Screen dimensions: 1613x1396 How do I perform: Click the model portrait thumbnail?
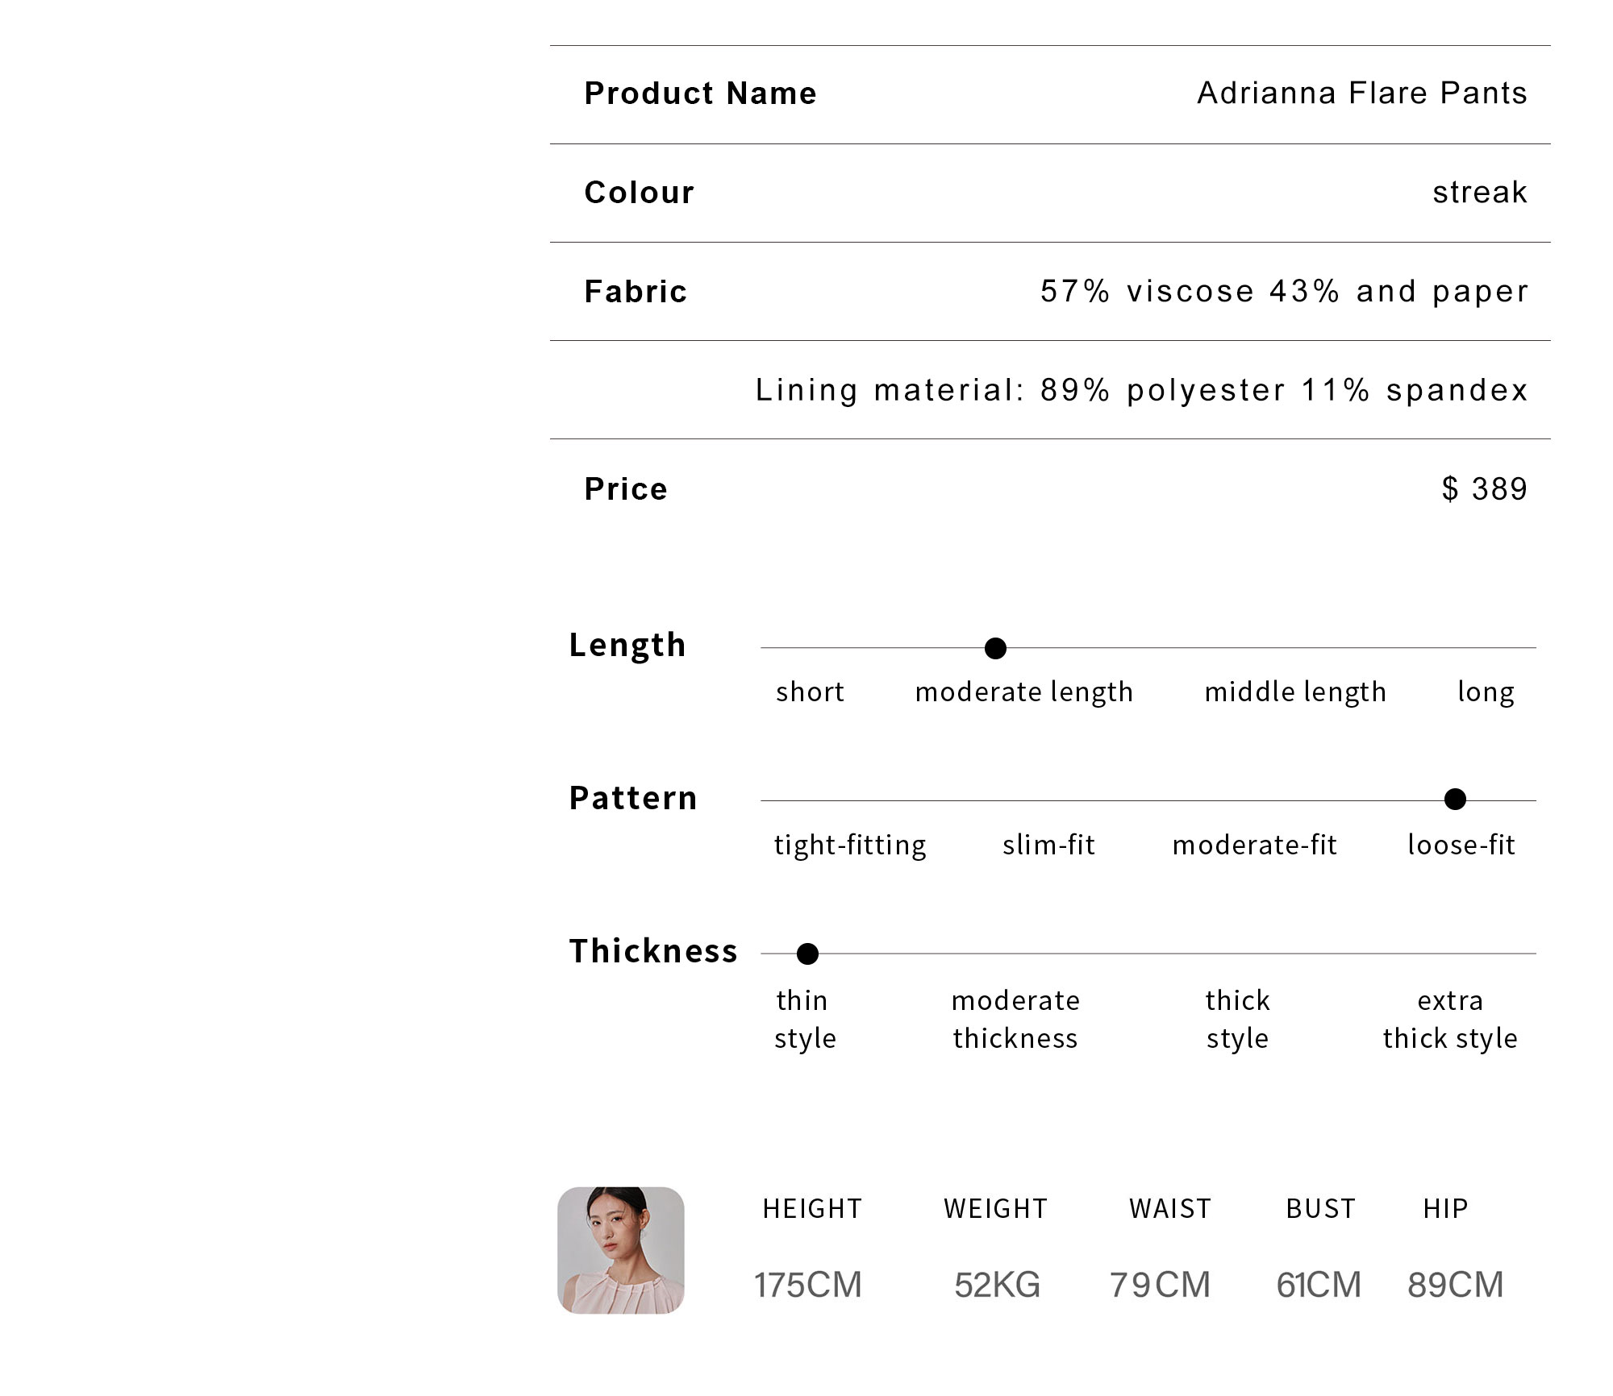tap(621, 1250)
